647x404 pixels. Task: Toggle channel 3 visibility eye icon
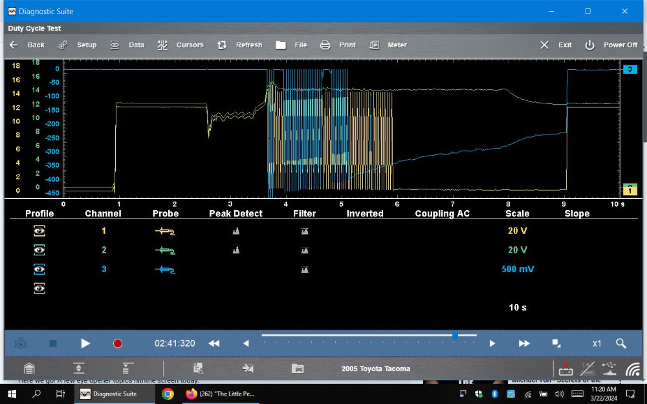click(39, 269)
